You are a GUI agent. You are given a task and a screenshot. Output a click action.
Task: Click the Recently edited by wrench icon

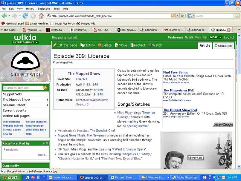[x=44, y=143]
